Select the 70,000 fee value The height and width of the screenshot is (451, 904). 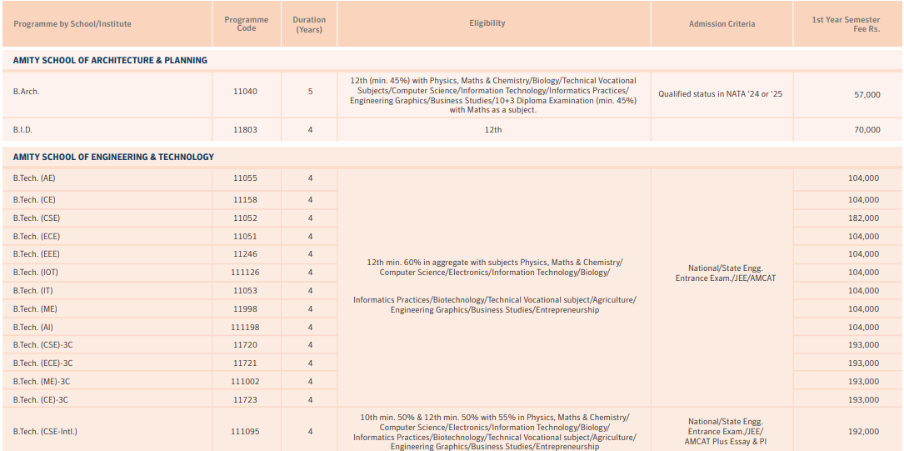point(867,130)
